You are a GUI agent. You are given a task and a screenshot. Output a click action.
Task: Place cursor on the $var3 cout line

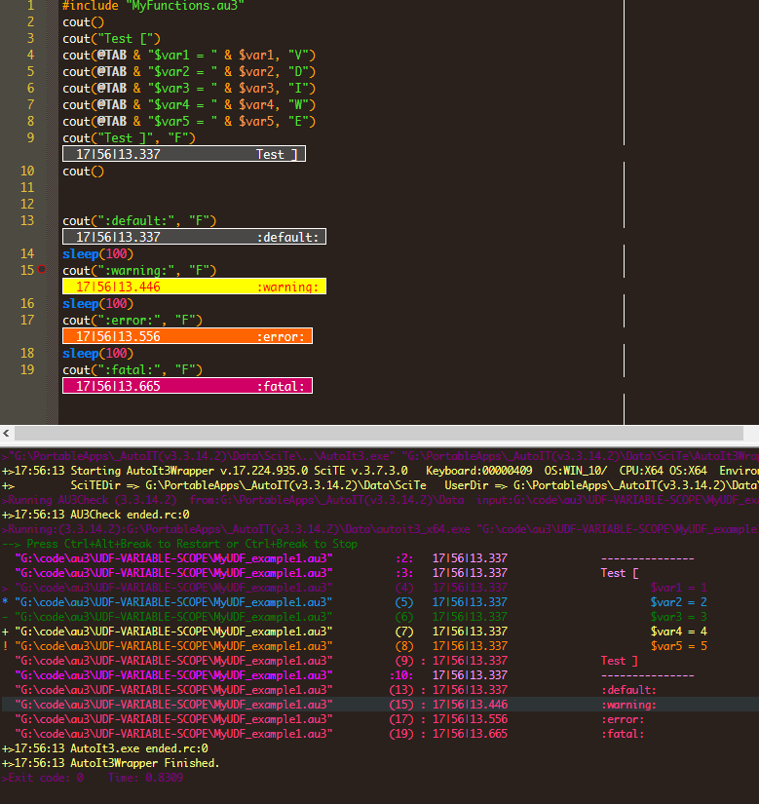[x=189, y=88]
